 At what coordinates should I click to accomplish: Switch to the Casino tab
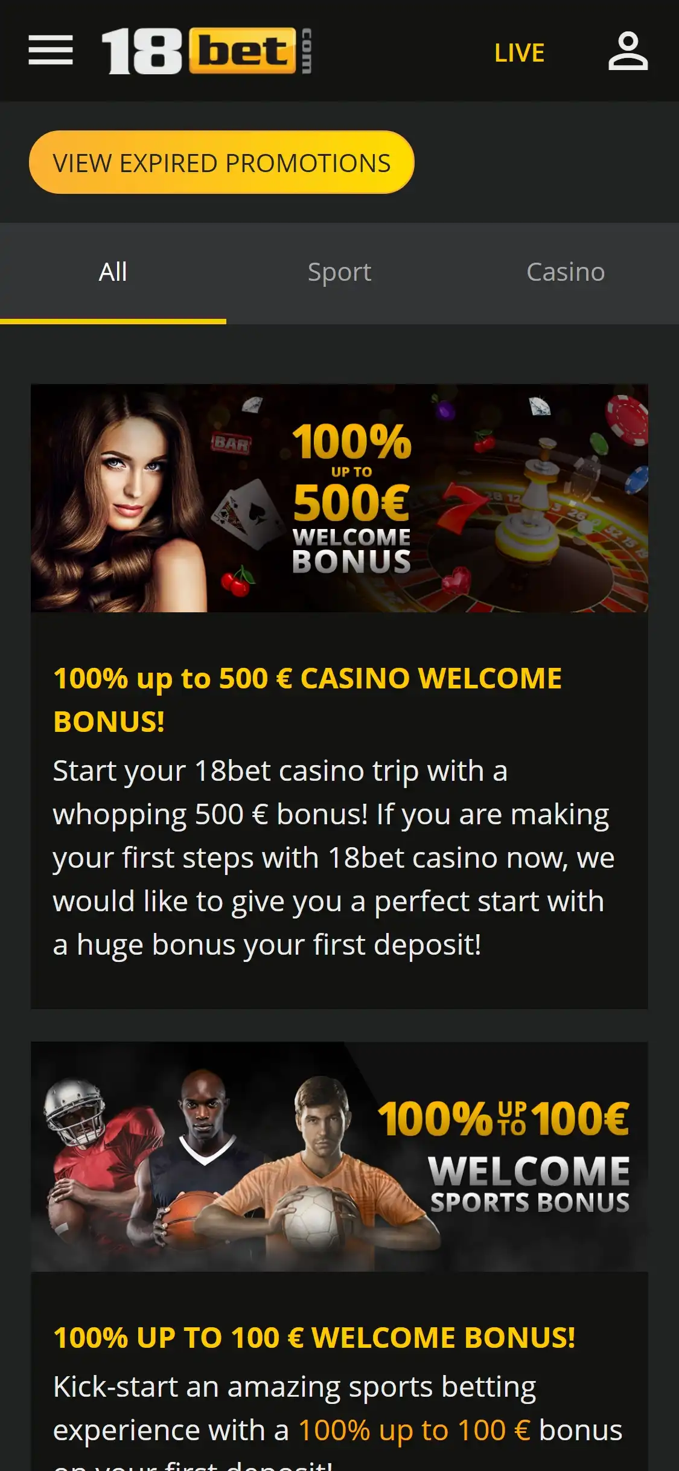pos(566,272)
